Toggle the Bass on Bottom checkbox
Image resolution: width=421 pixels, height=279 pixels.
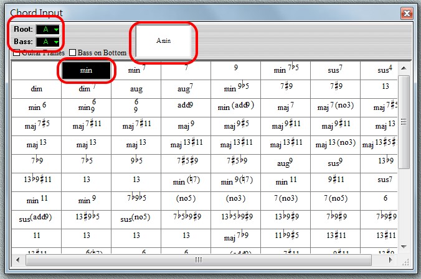[72, 53]
